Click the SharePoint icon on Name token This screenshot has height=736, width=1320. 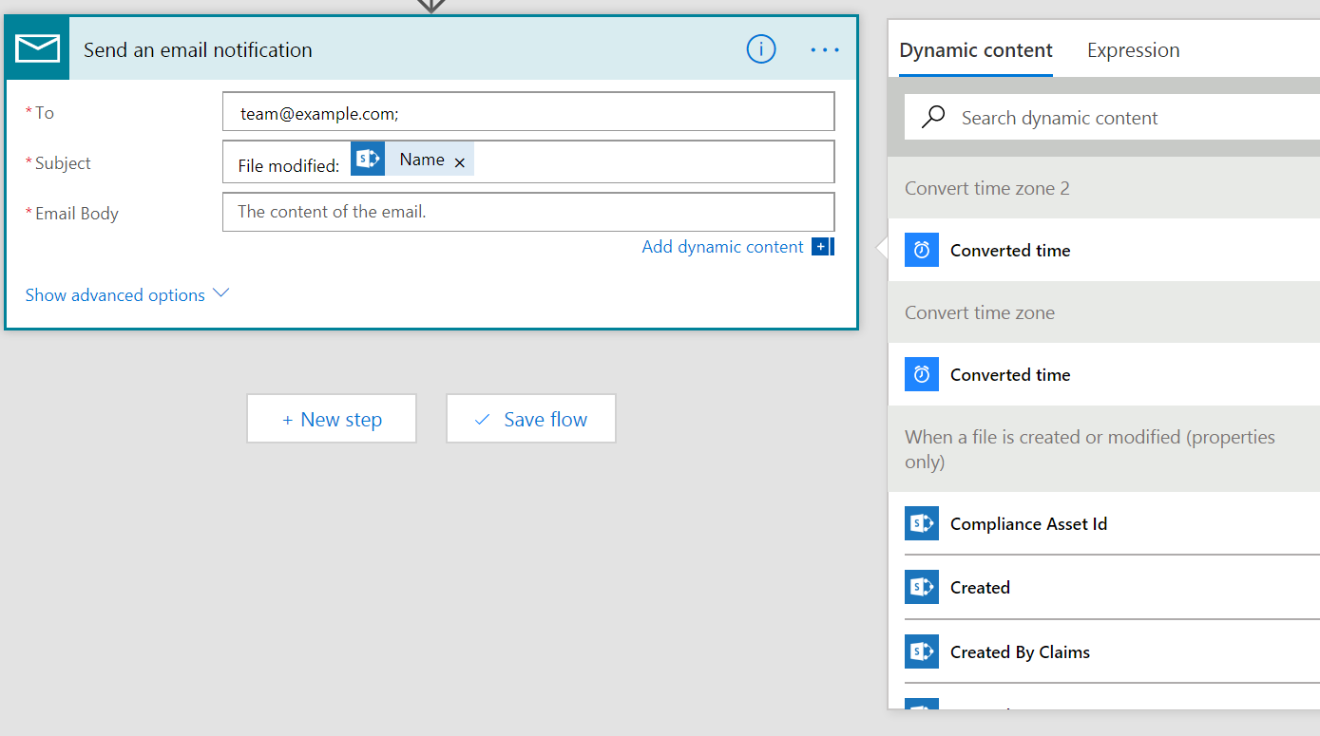click(x=368, y=160)
